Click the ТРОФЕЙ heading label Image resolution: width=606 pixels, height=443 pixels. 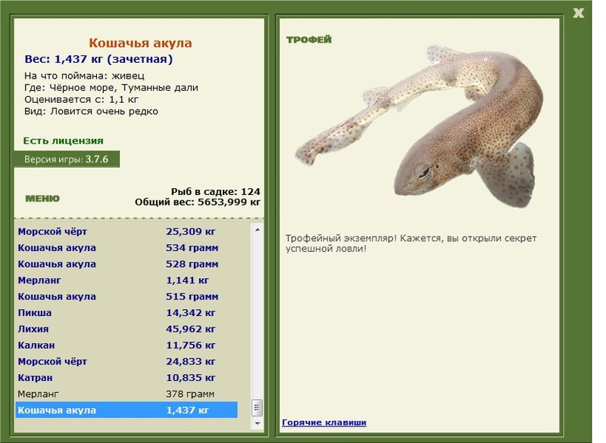click(x=309, y=39)
